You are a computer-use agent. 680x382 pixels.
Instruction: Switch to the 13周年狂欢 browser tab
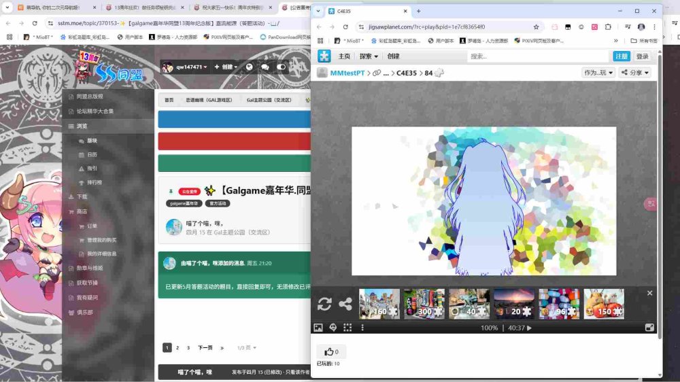[146, 7]
